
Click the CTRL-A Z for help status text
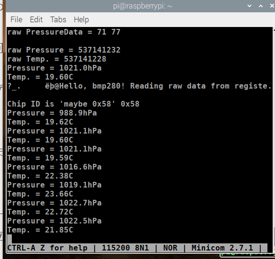tap(47, 248)
